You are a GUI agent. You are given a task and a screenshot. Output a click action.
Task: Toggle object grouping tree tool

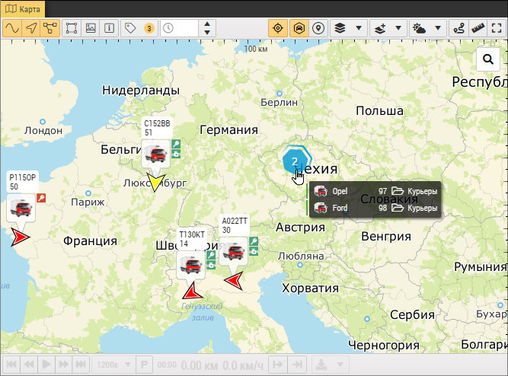[50, 28]
